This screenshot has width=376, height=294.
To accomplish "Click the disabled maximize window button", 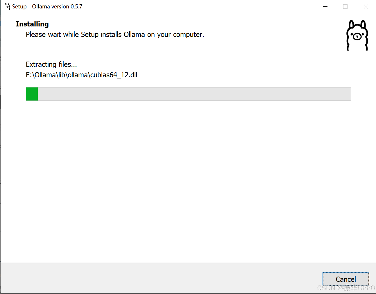I will click(x=345, y=6).
